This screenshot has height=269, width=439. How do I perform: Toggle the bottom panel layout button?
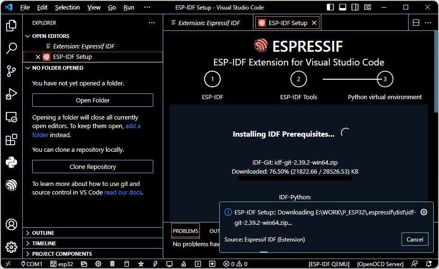[343, 7]
